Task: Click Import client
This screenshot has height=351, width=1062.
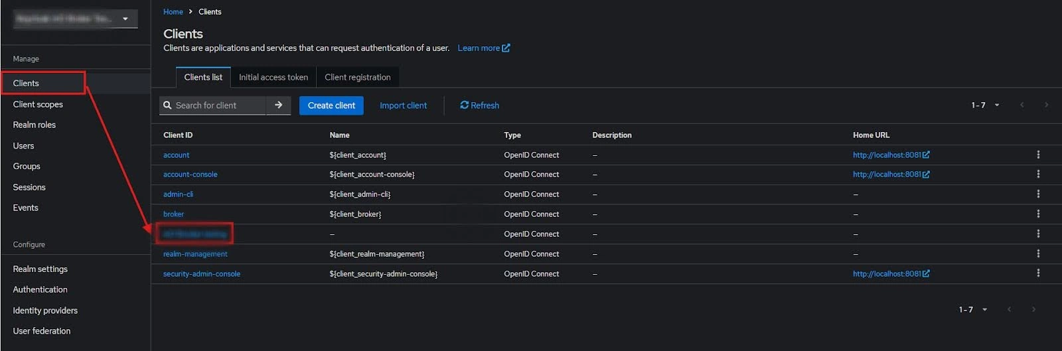Action: pyautogui.click(x=403, y=105)
